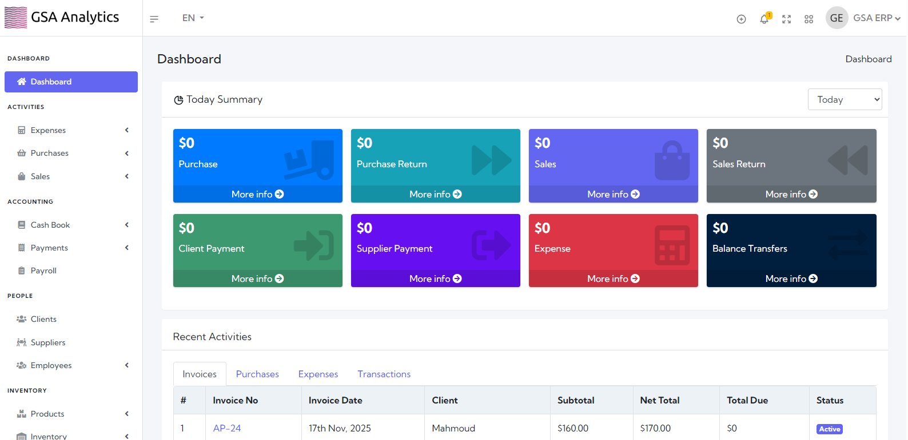Click the $170.00 Net Total cell

point(676,428)
